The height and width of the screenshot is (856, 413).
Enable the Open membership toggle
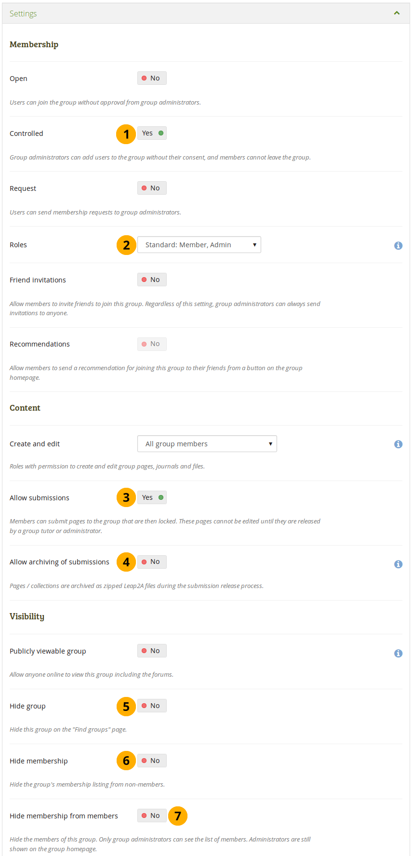[x=152, y=78]
